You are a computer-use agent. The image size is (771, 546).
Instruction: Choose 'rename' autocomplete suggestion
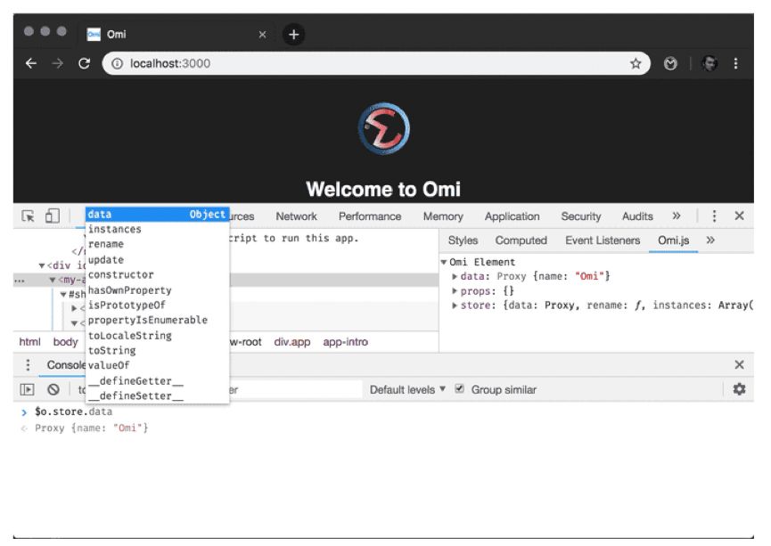point(158,244)
